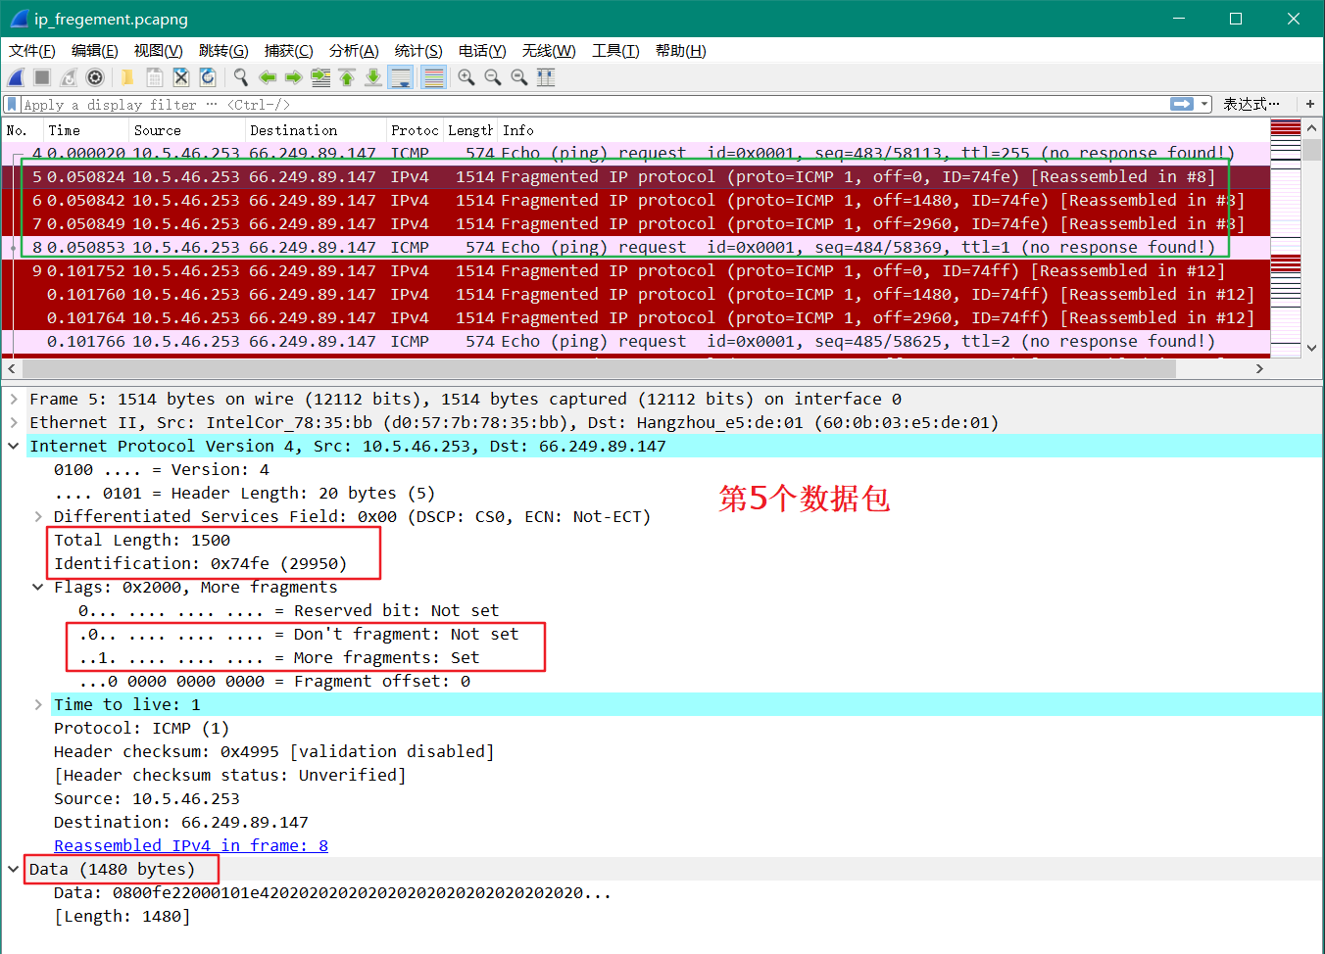Toggle packet list colorization
Viewport: 1325px width, 954px height.
433,77
